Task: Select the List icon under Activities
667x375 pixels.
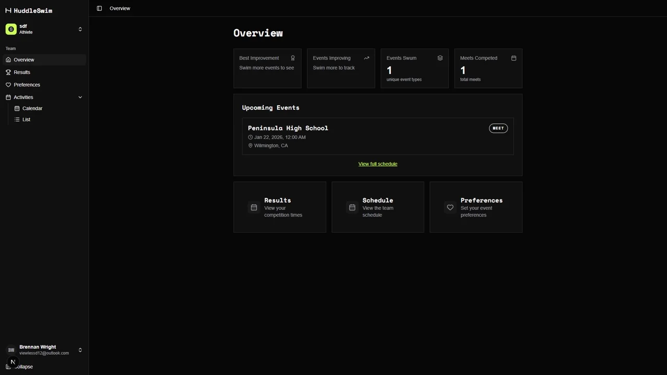Action: tap(17, 119)
